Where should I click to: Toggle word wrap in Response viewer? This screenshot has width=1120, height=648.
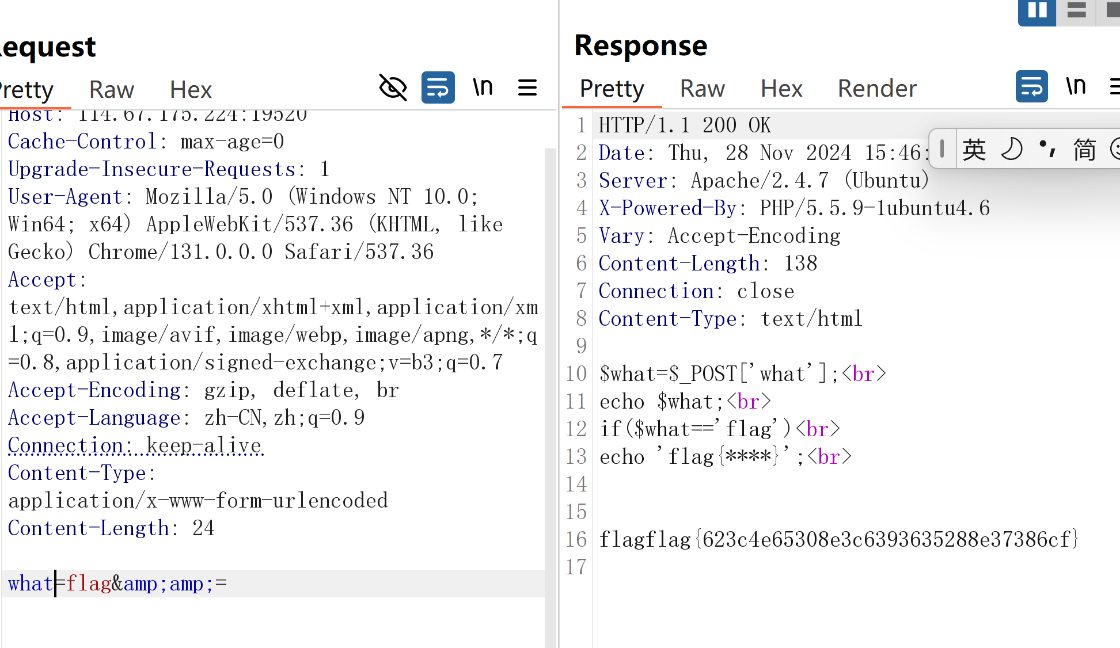[1031, 87]
